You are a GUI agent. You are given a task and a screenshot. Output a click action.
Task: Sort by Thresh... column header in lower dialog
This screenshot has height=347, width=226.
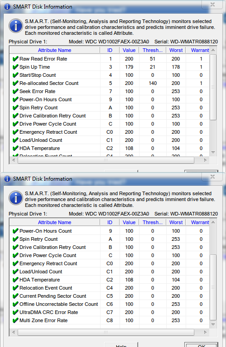(x=153, y=222)
